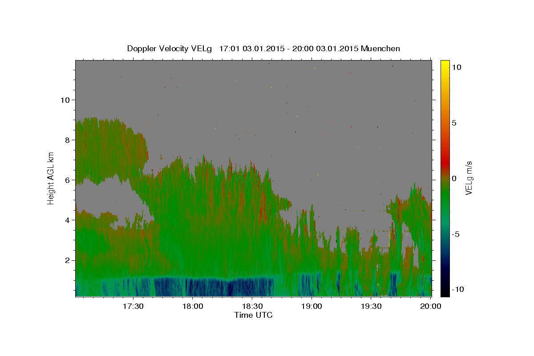
Task: Click the 19:30 time tick label
Action: click(371, 306)
